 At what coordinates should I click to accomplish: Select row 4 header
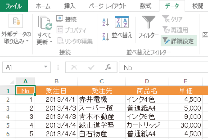[8, 117]
